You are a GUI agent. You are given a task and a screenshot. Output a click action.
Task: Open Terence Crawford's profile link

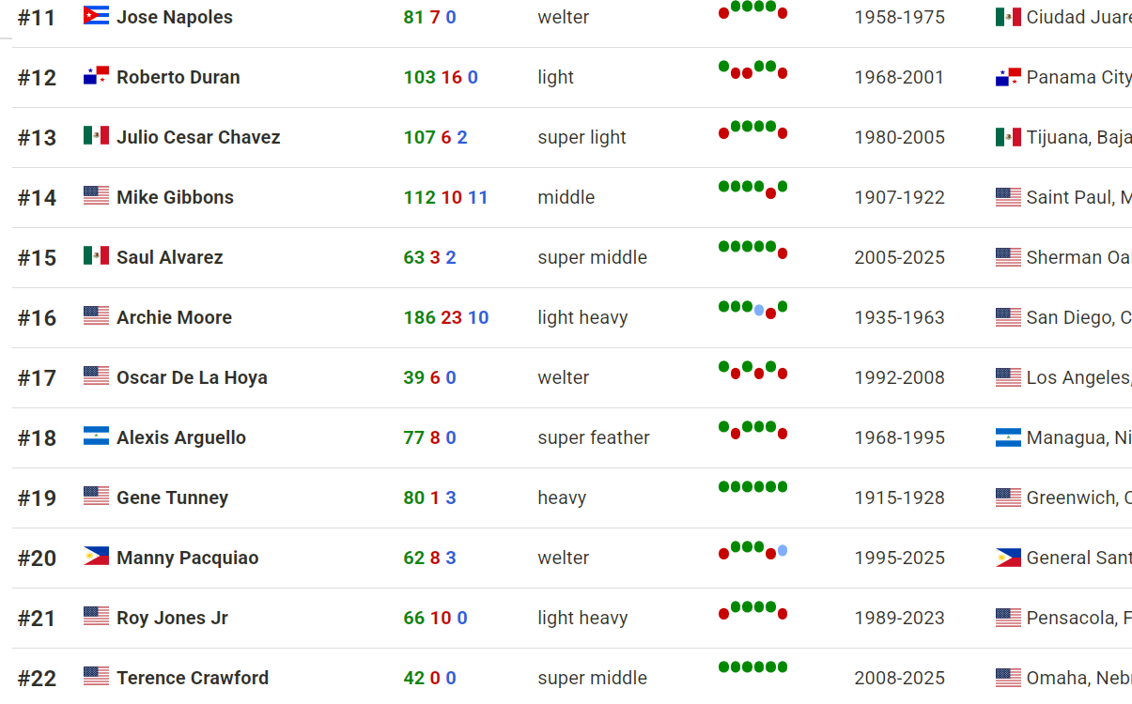(193, 678)
